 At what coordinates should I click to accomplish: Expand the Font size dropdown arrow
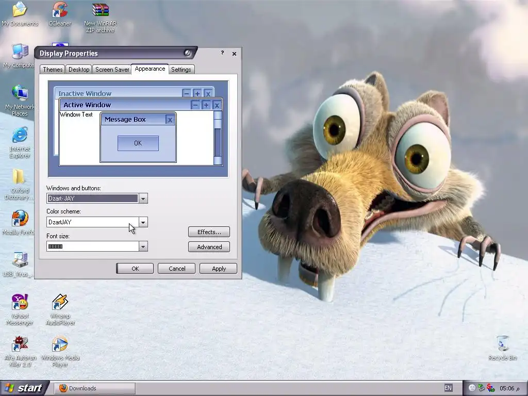click(143, 246)
